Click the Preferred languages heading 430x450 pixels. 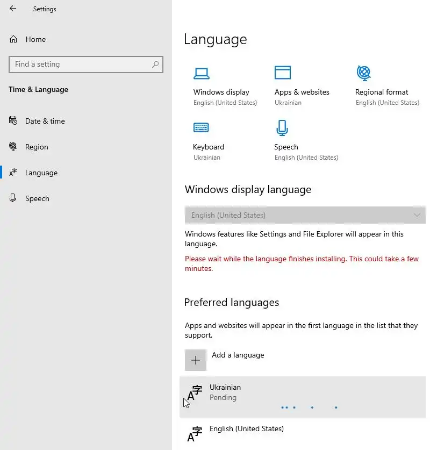232,303
